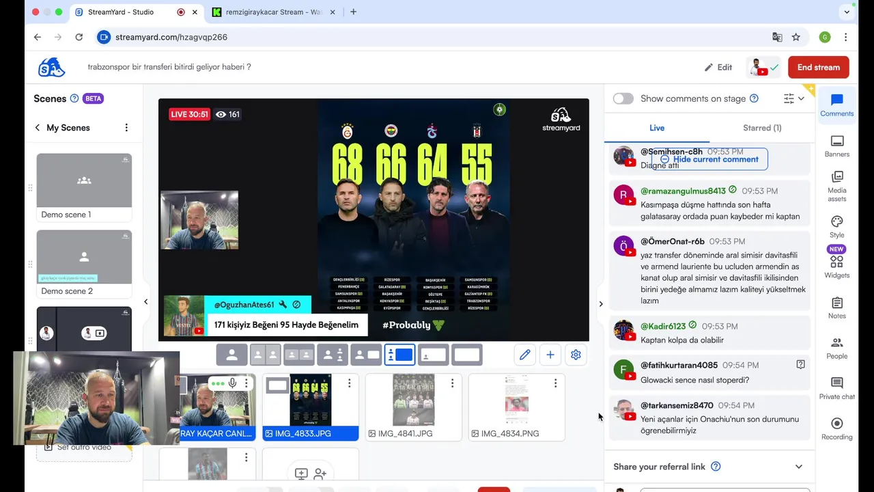
Task: Click the help icon beside Show comments
Action: [754, 98]
